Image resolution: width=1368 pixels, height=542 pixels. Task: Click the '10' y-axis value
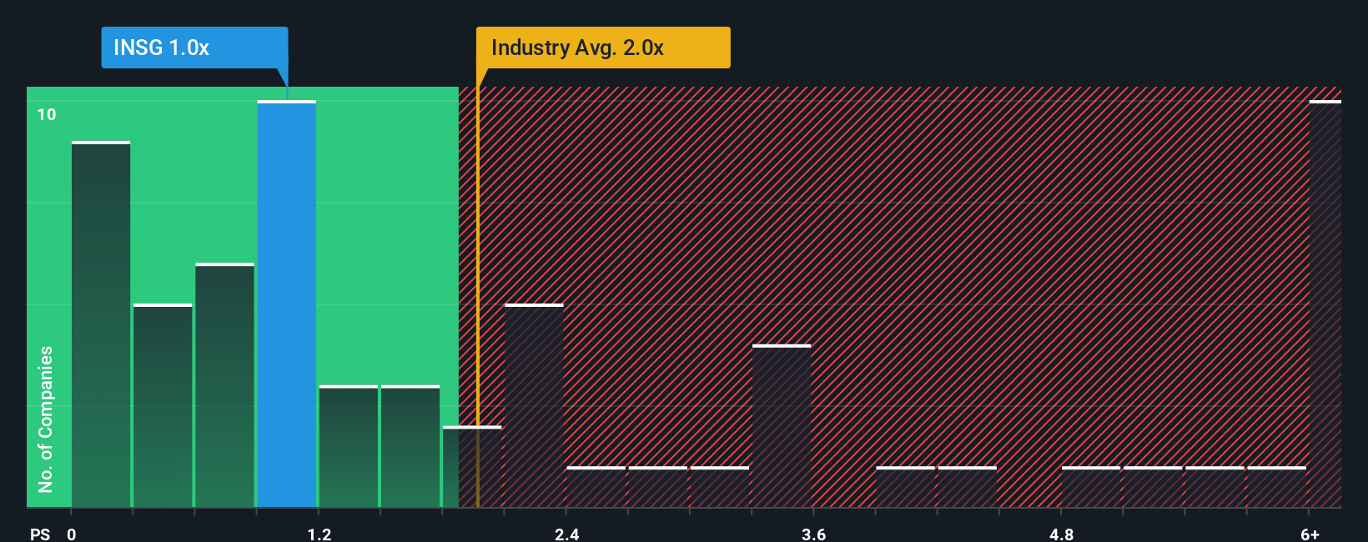click(47, 114)
